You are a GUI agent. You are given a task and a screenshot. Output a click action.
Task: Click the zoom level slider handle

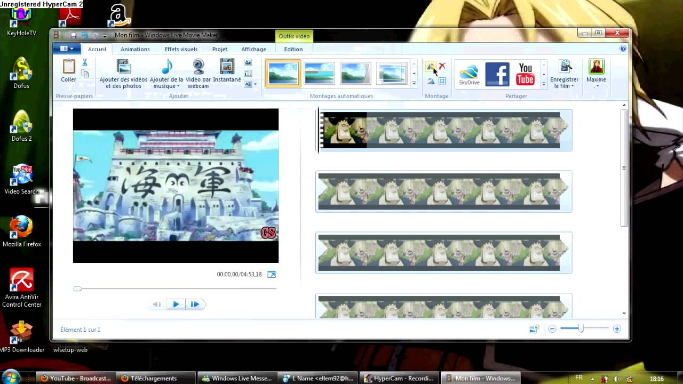pos(581,329)
